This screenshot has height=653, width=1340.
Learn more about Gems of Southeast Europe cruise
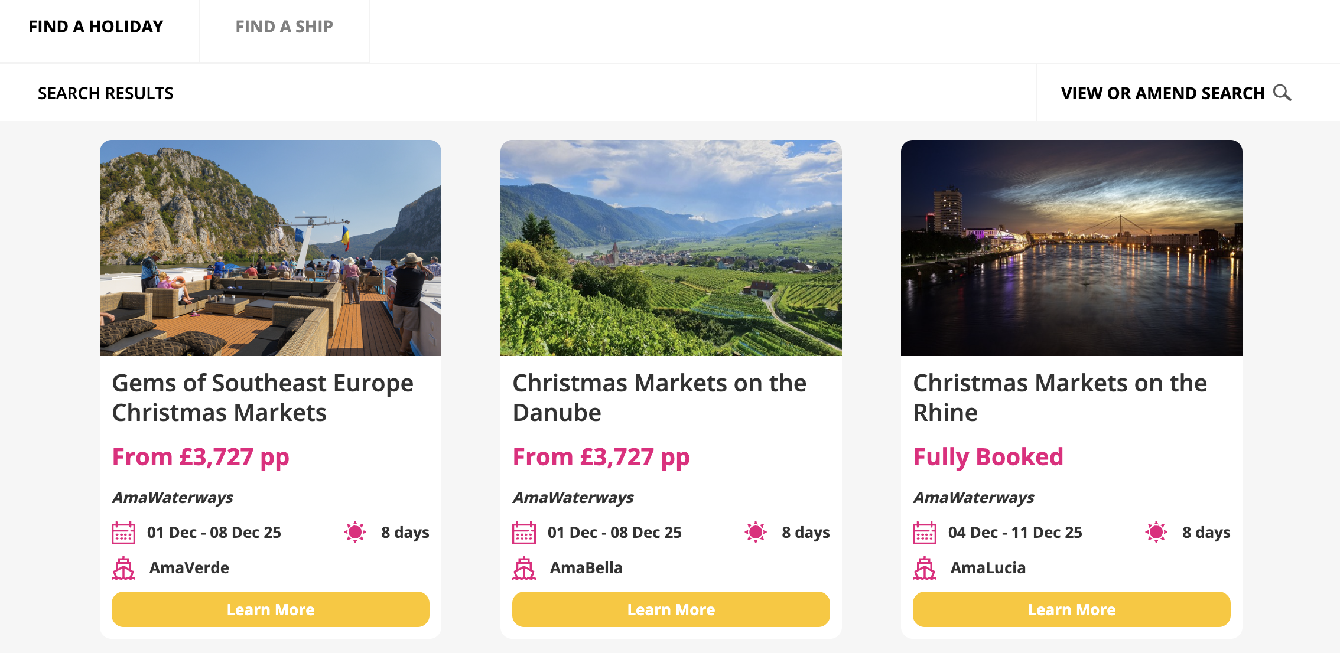(271, 609)
